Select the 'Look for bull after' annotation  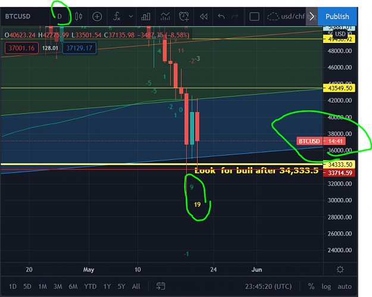pyautogui.click(x=256, y=171)
